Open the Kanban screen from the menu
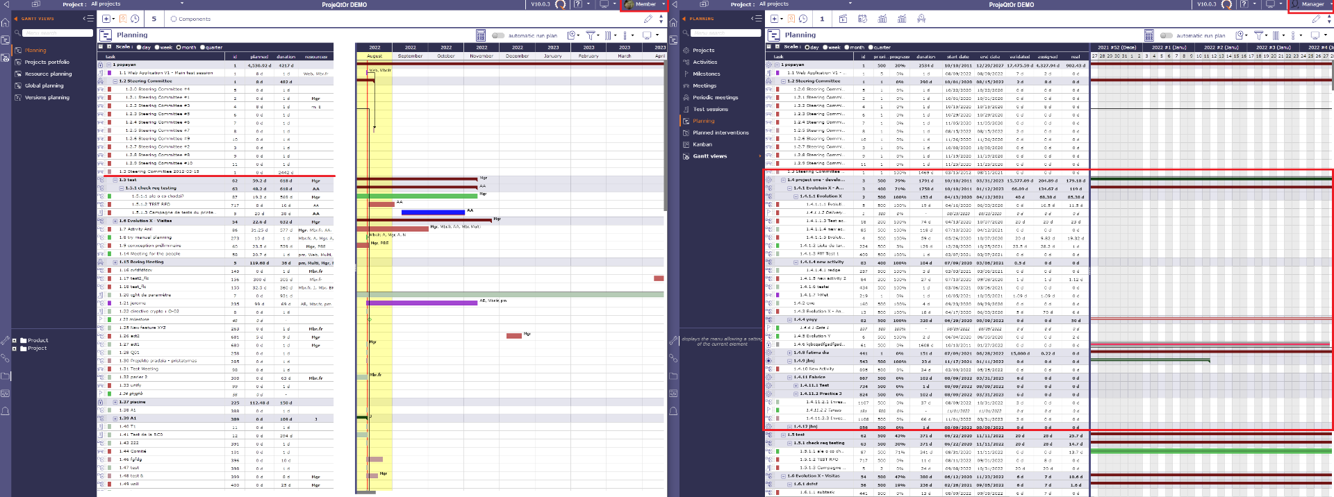The height and width of the screenshot is (497, 1334). 702,144
